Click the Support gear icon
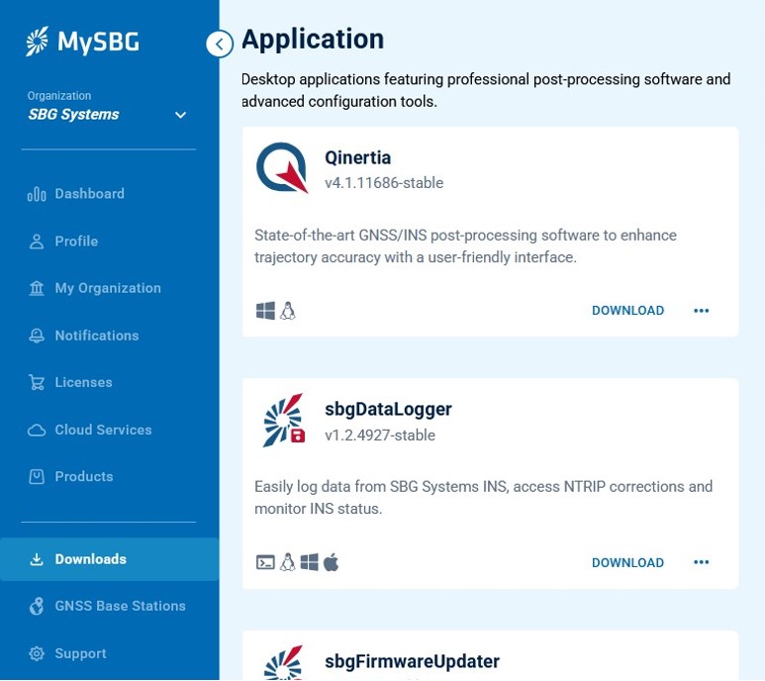The height and width of the screenshot is (681, 765). coord(37,653)
